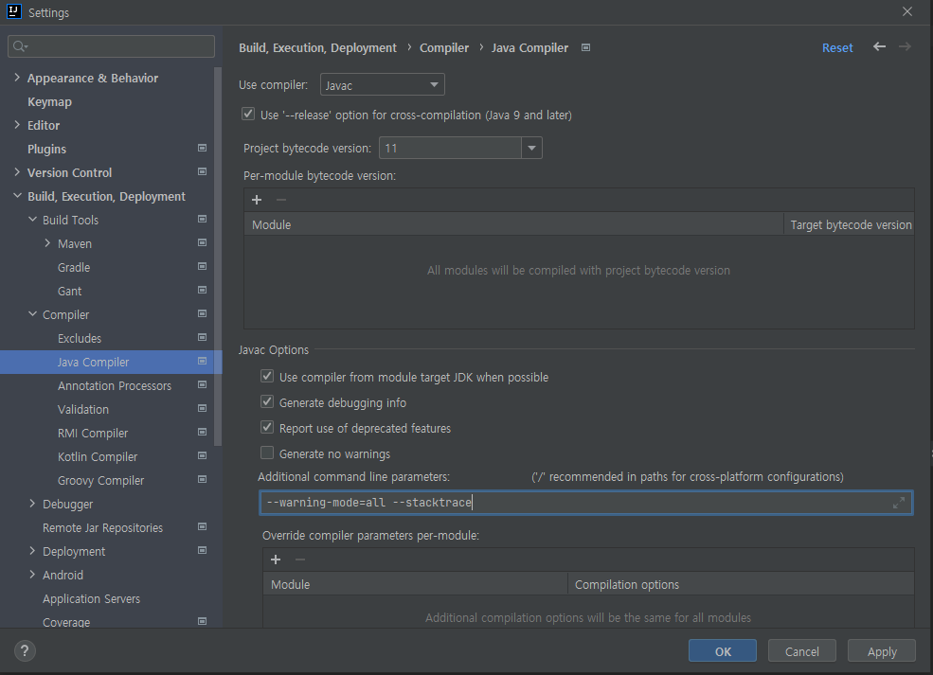This screenshot has height=675, width=933.
Task: Click project icon beside Kotlin Compiler
Action: 203,455
